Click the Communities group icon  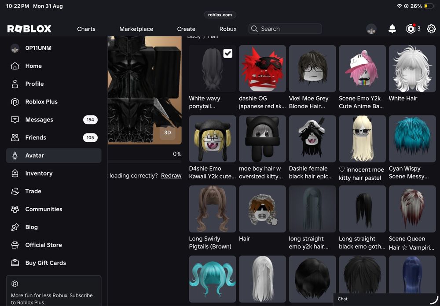[15, 209]
